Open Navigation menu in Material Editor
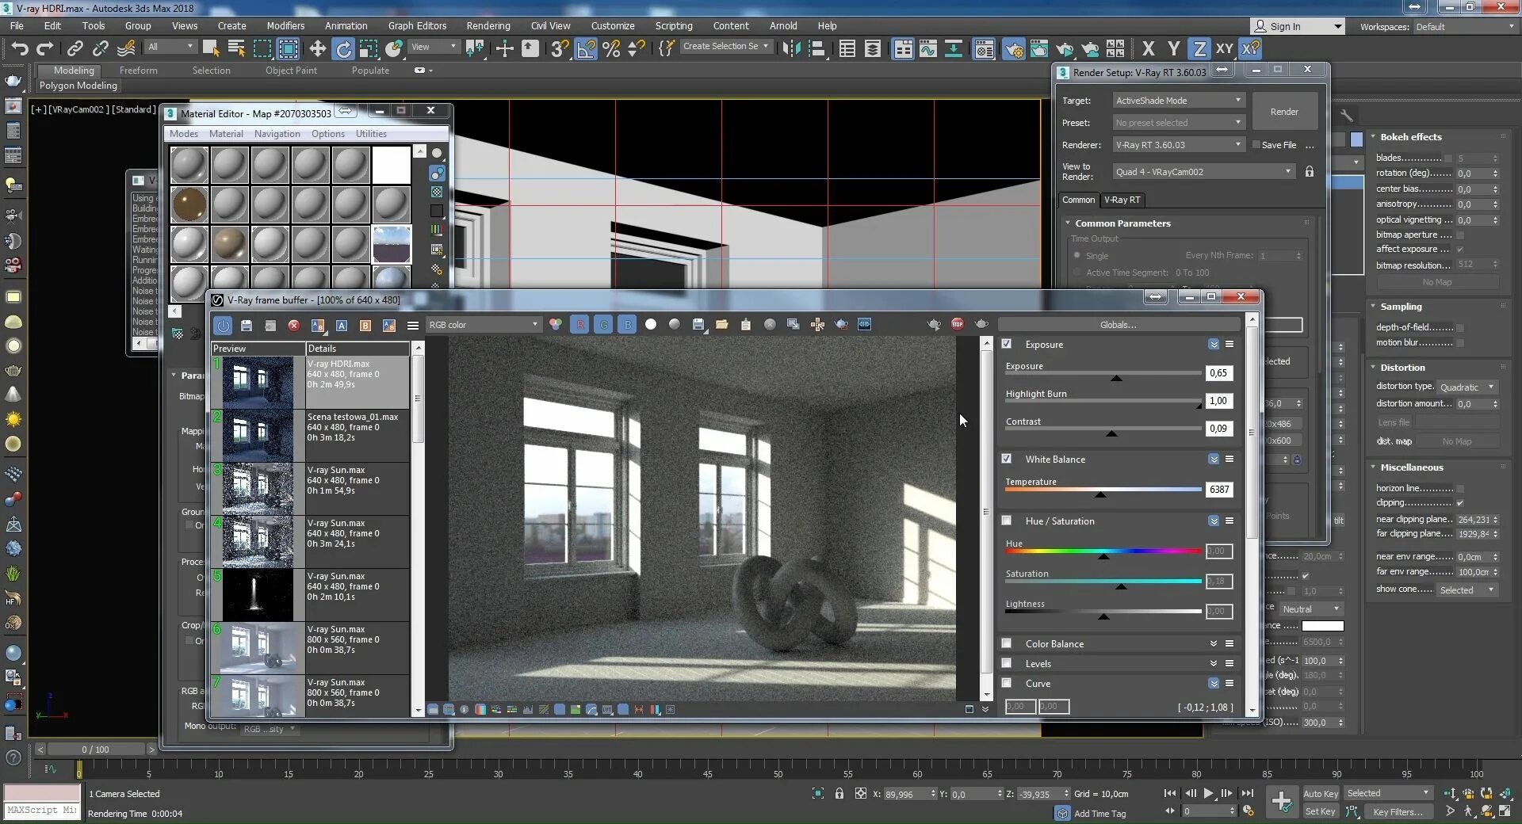The image size is (1522, 824). pyautogui.click(x=277, y=134)
